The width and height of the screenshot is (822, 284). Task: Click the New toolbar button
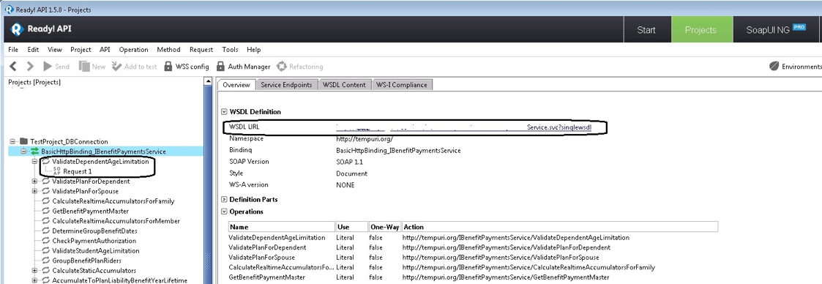coord(91,67)
